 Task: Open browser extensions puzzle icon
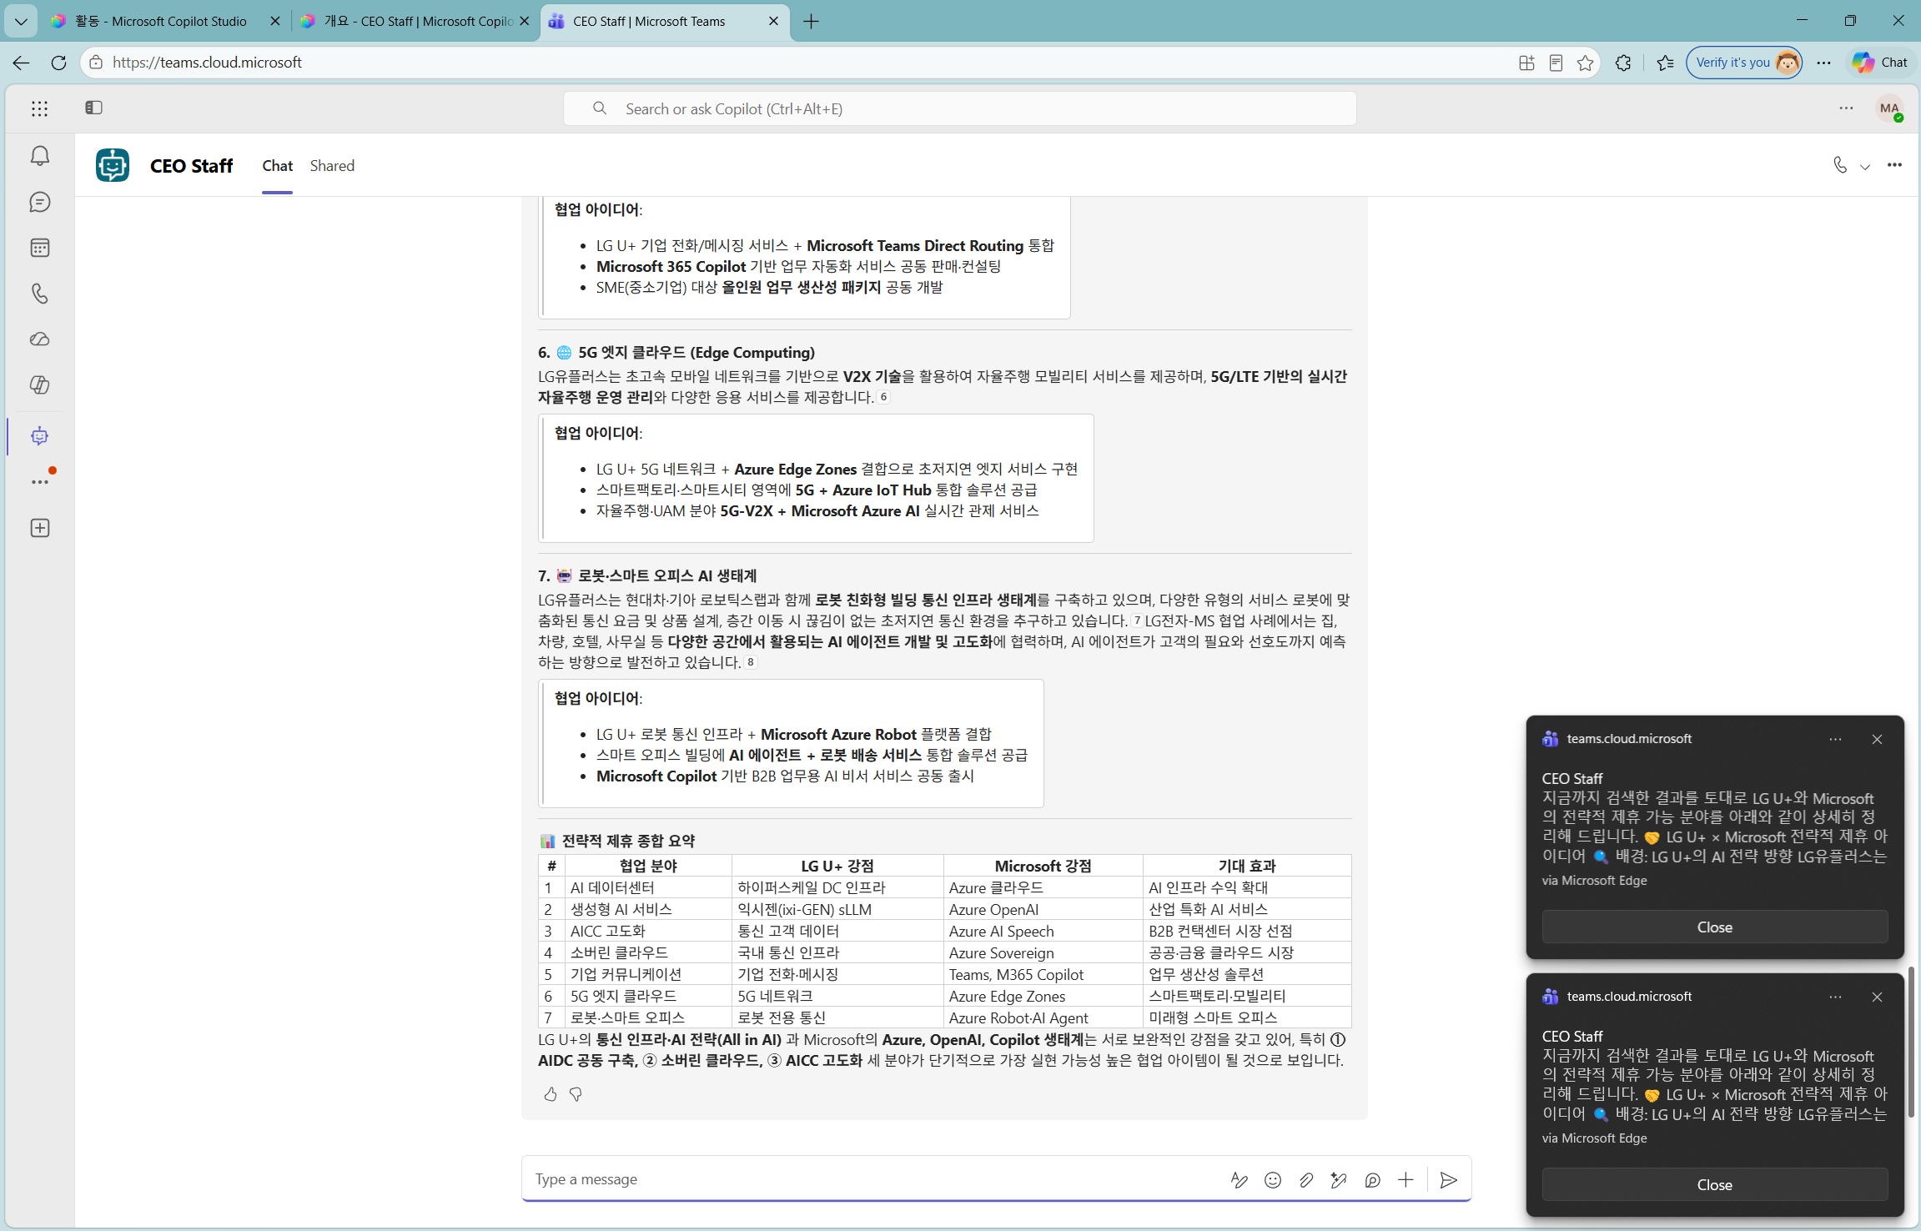pyautogui.click(x=1622, y=63)
